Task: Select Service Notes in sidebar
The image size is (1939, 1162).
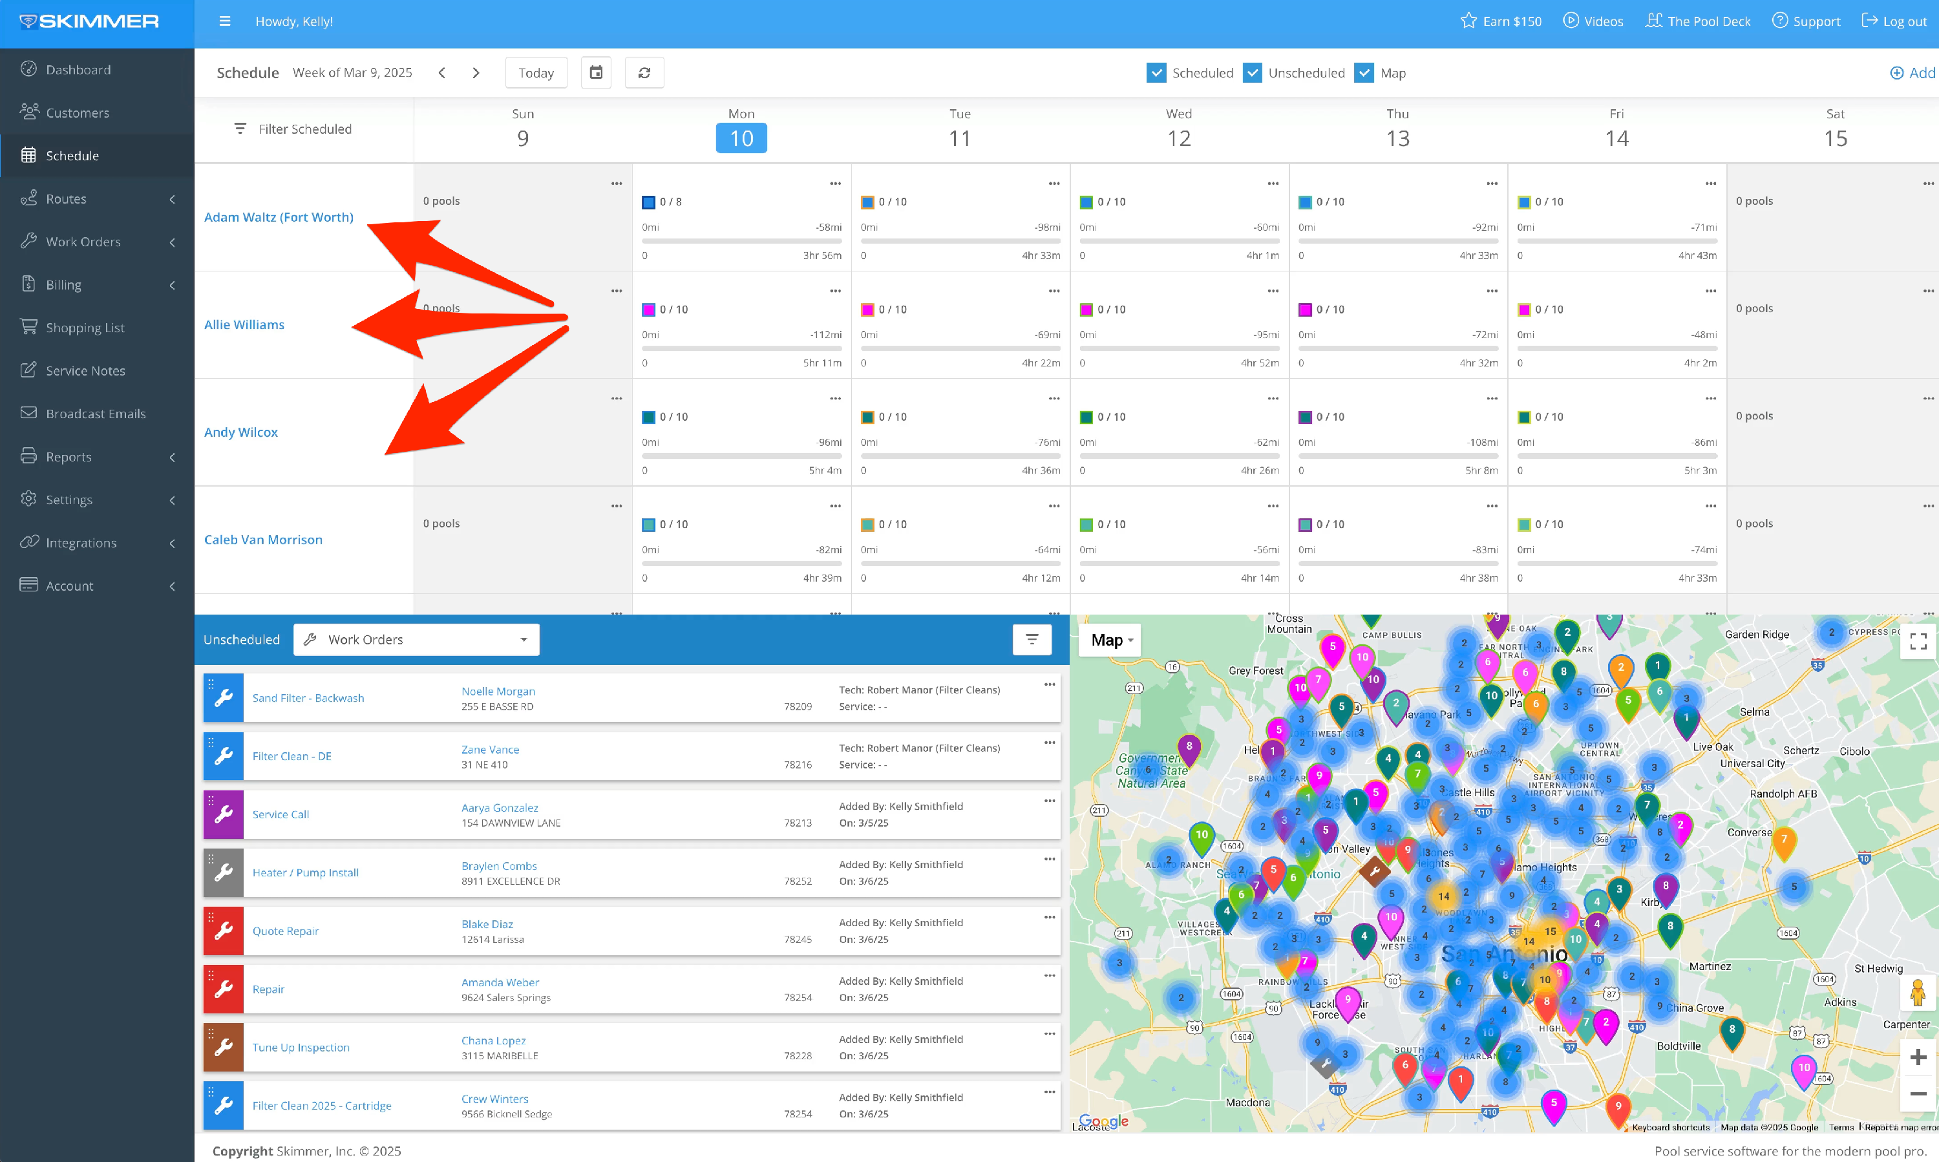Action: [85, 370]
